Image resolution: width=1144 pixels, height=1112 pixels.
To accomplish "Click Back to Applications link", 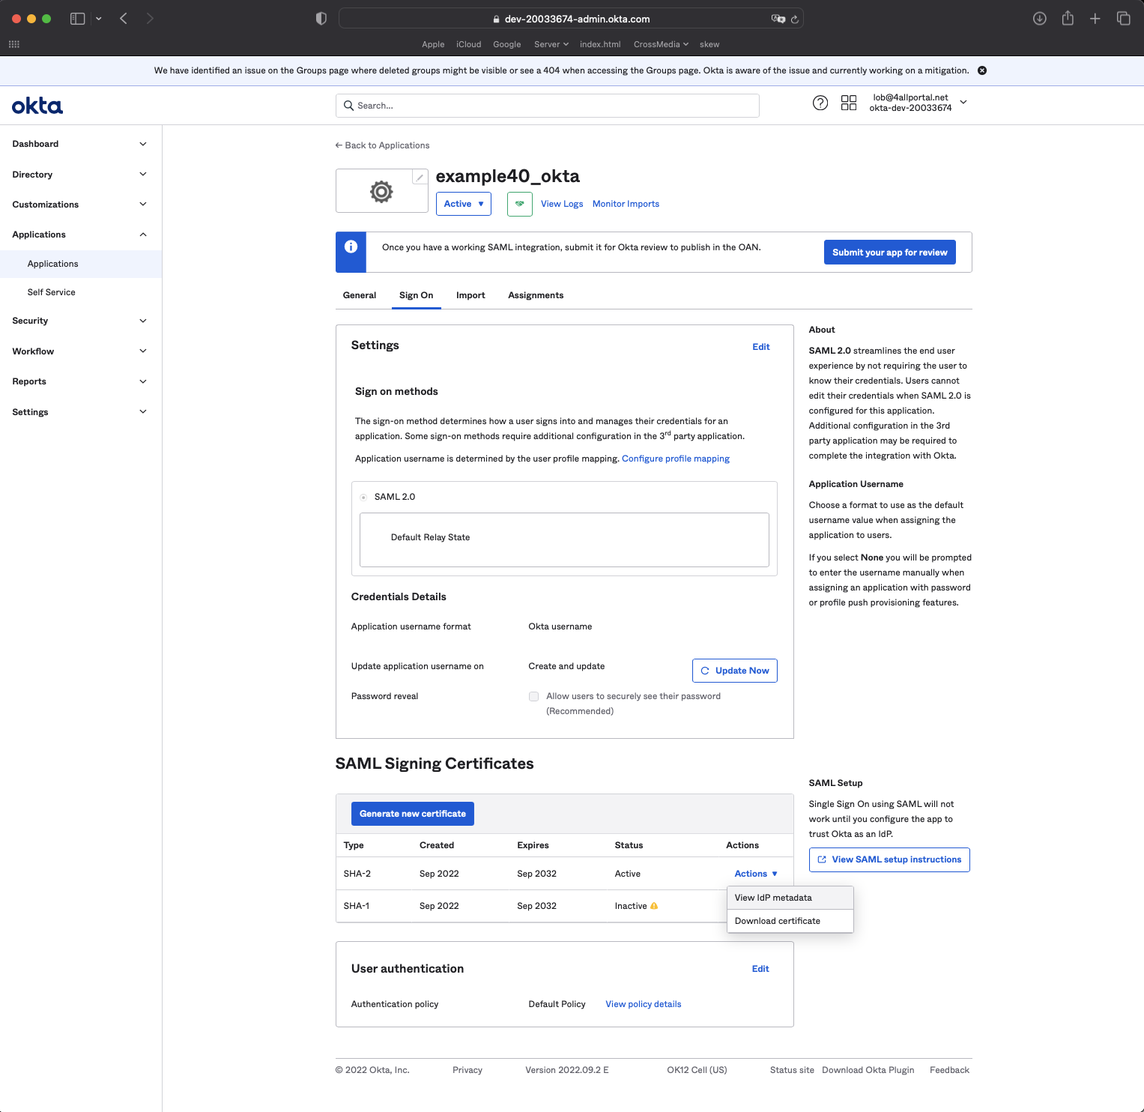I will pos(383,145).
